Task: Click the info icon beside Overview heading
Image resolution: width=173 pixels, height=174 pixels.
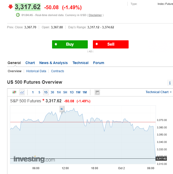Action: point(170,83)
